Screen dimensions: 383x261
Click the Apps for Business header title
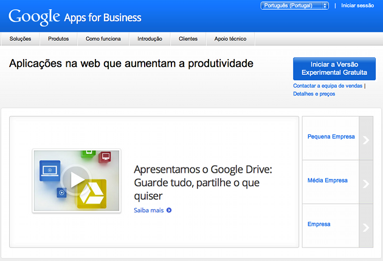click(x=103, y=18)
